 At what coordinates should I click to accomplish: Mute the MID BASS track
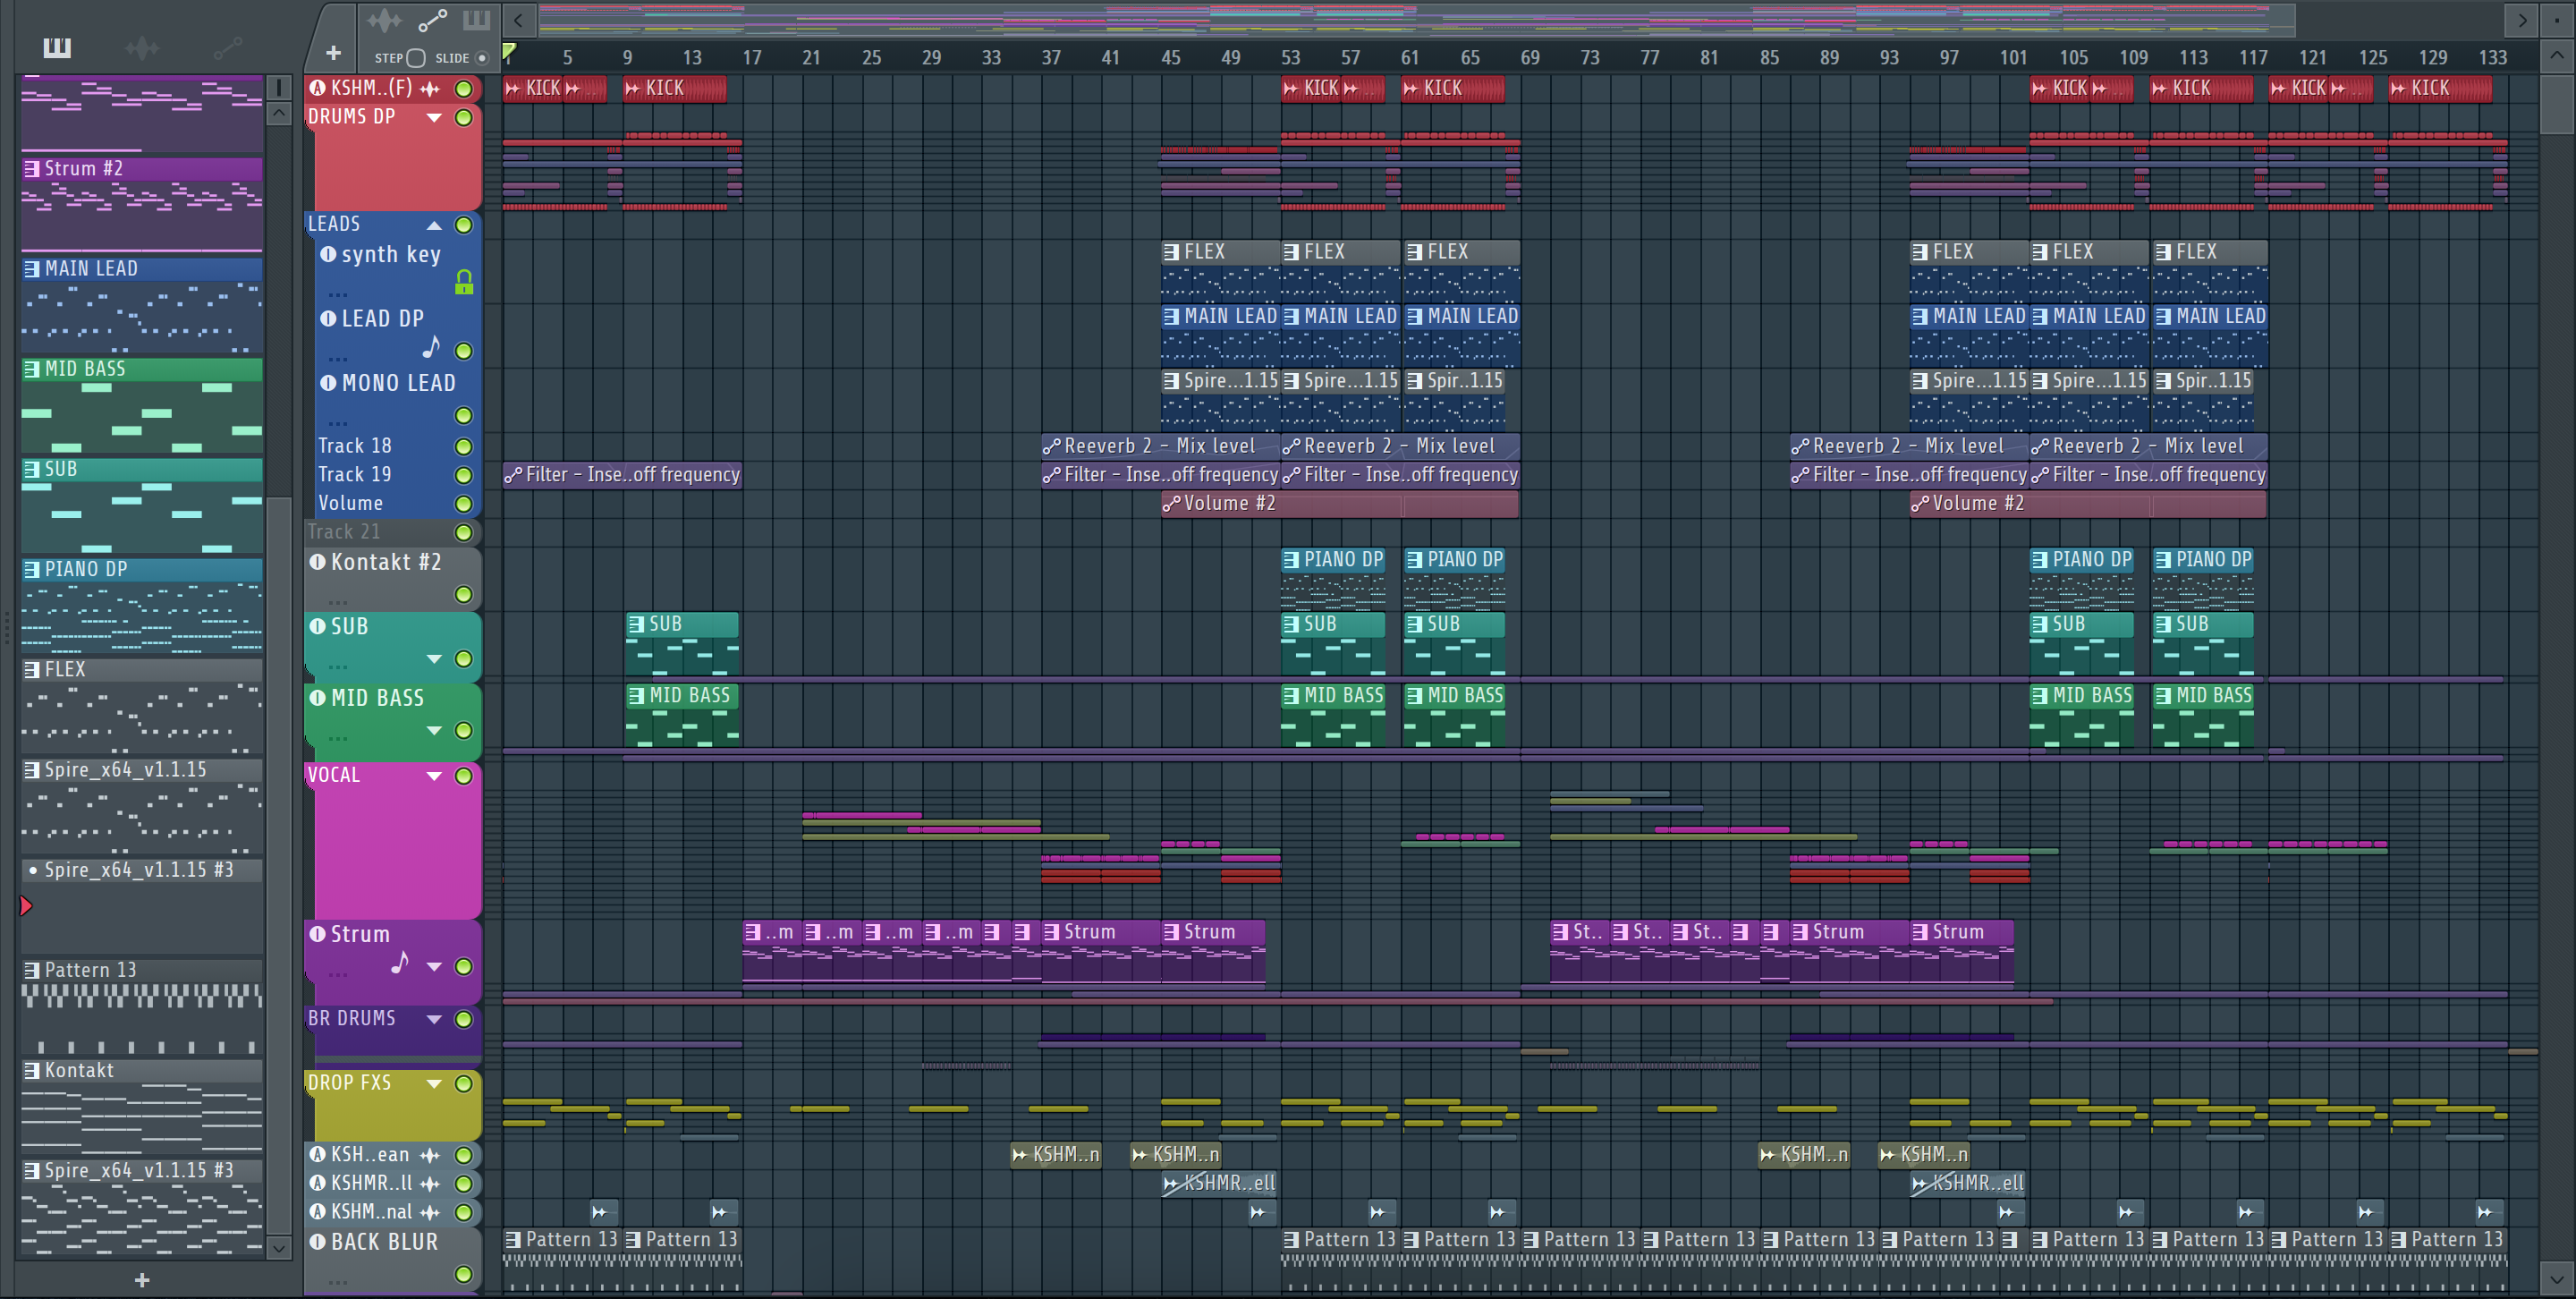(464, 731)
